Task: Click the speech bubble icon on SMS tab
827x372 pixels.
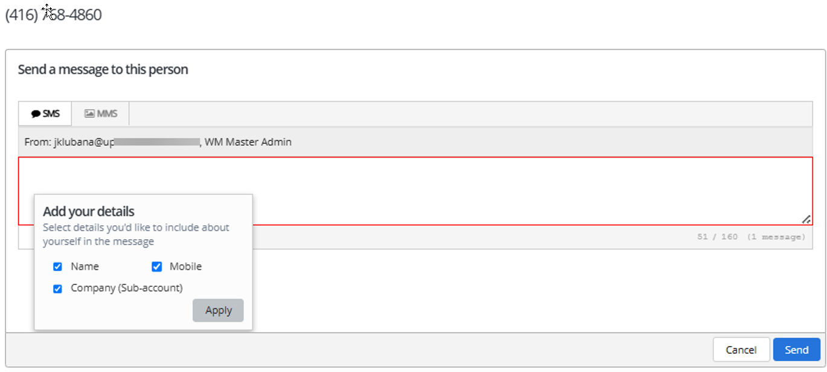Action: tap(36, 113)
